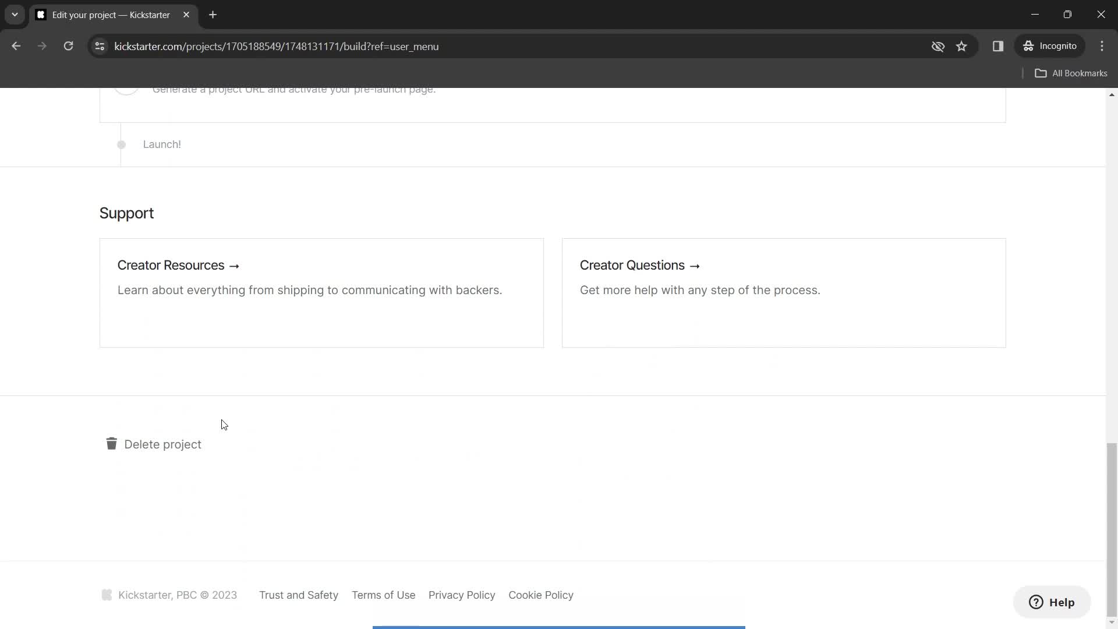The width and height of the screenshot is (1118, 629).
Task: Click the Creator Questions description text
Action: 700,290
